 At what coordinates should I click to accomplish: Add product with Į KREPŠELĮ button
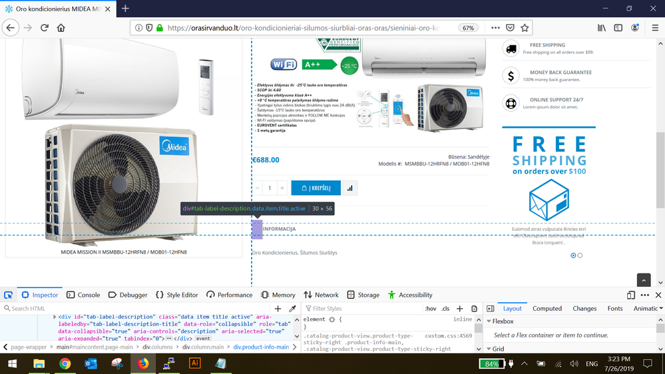[316, 188]
